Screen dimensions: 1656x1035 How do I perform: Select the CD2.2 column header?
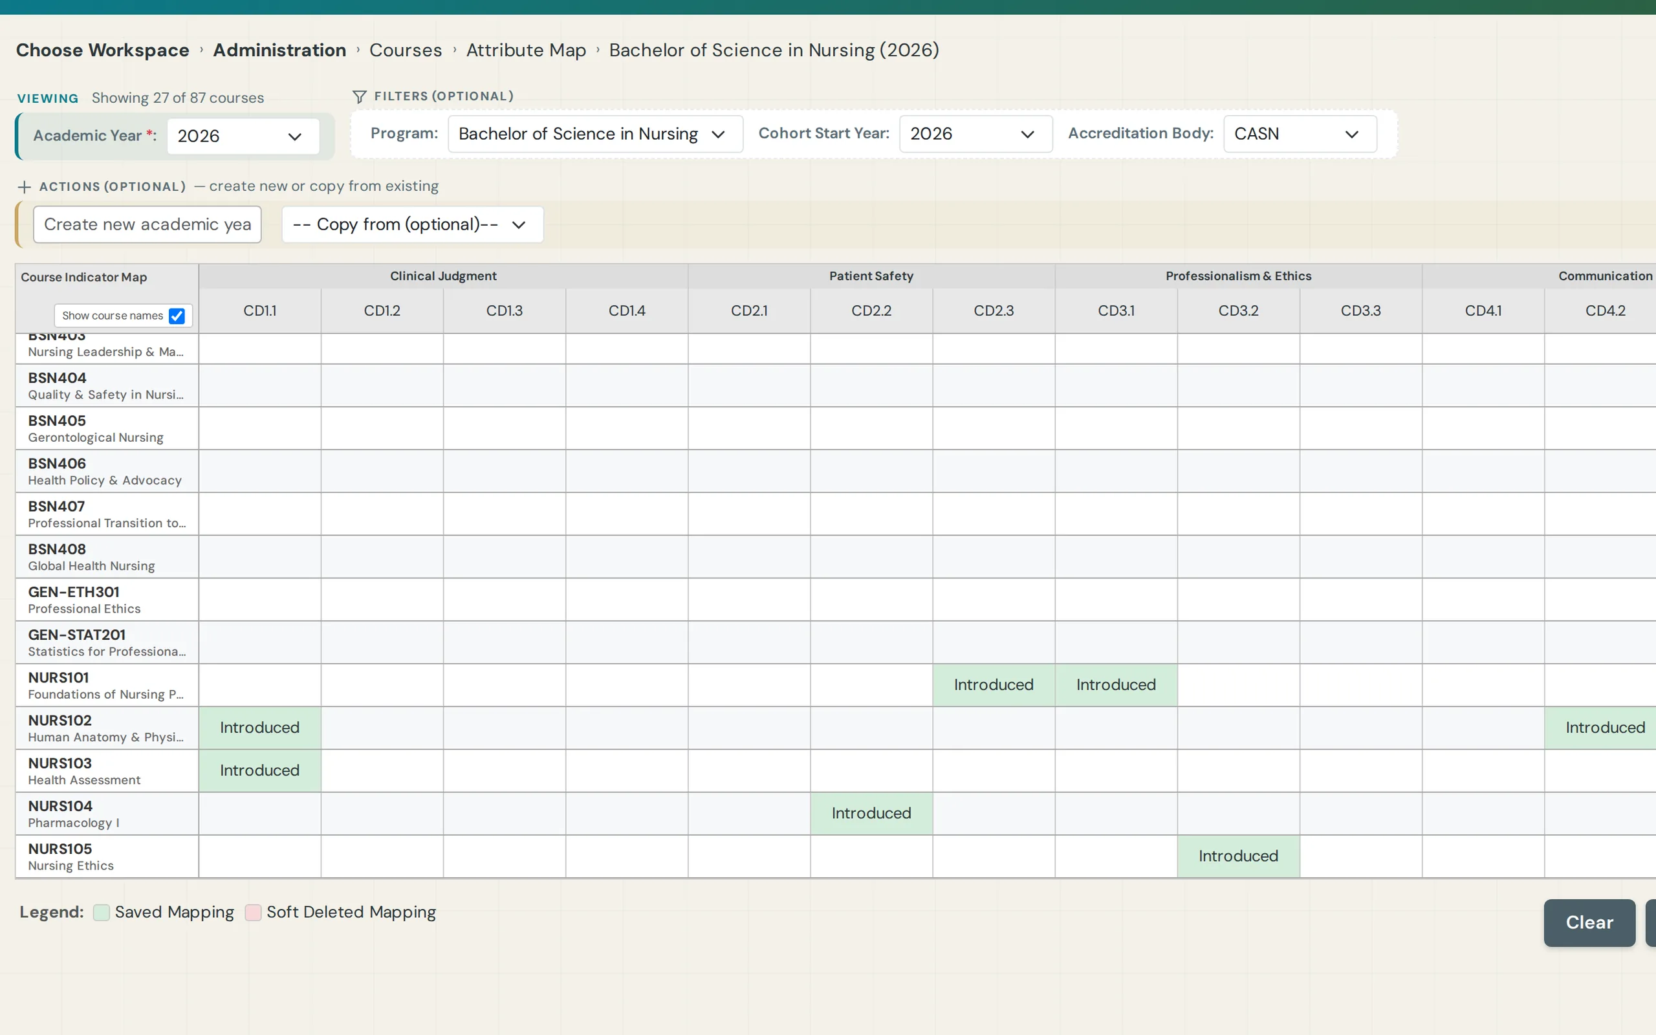871,310
